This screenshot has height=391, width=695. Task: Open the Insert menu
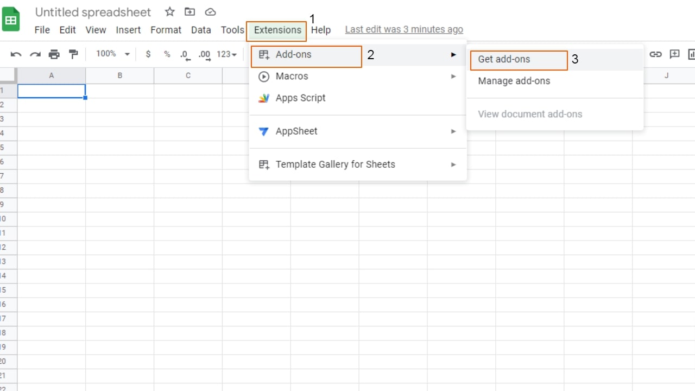point(128,30)
